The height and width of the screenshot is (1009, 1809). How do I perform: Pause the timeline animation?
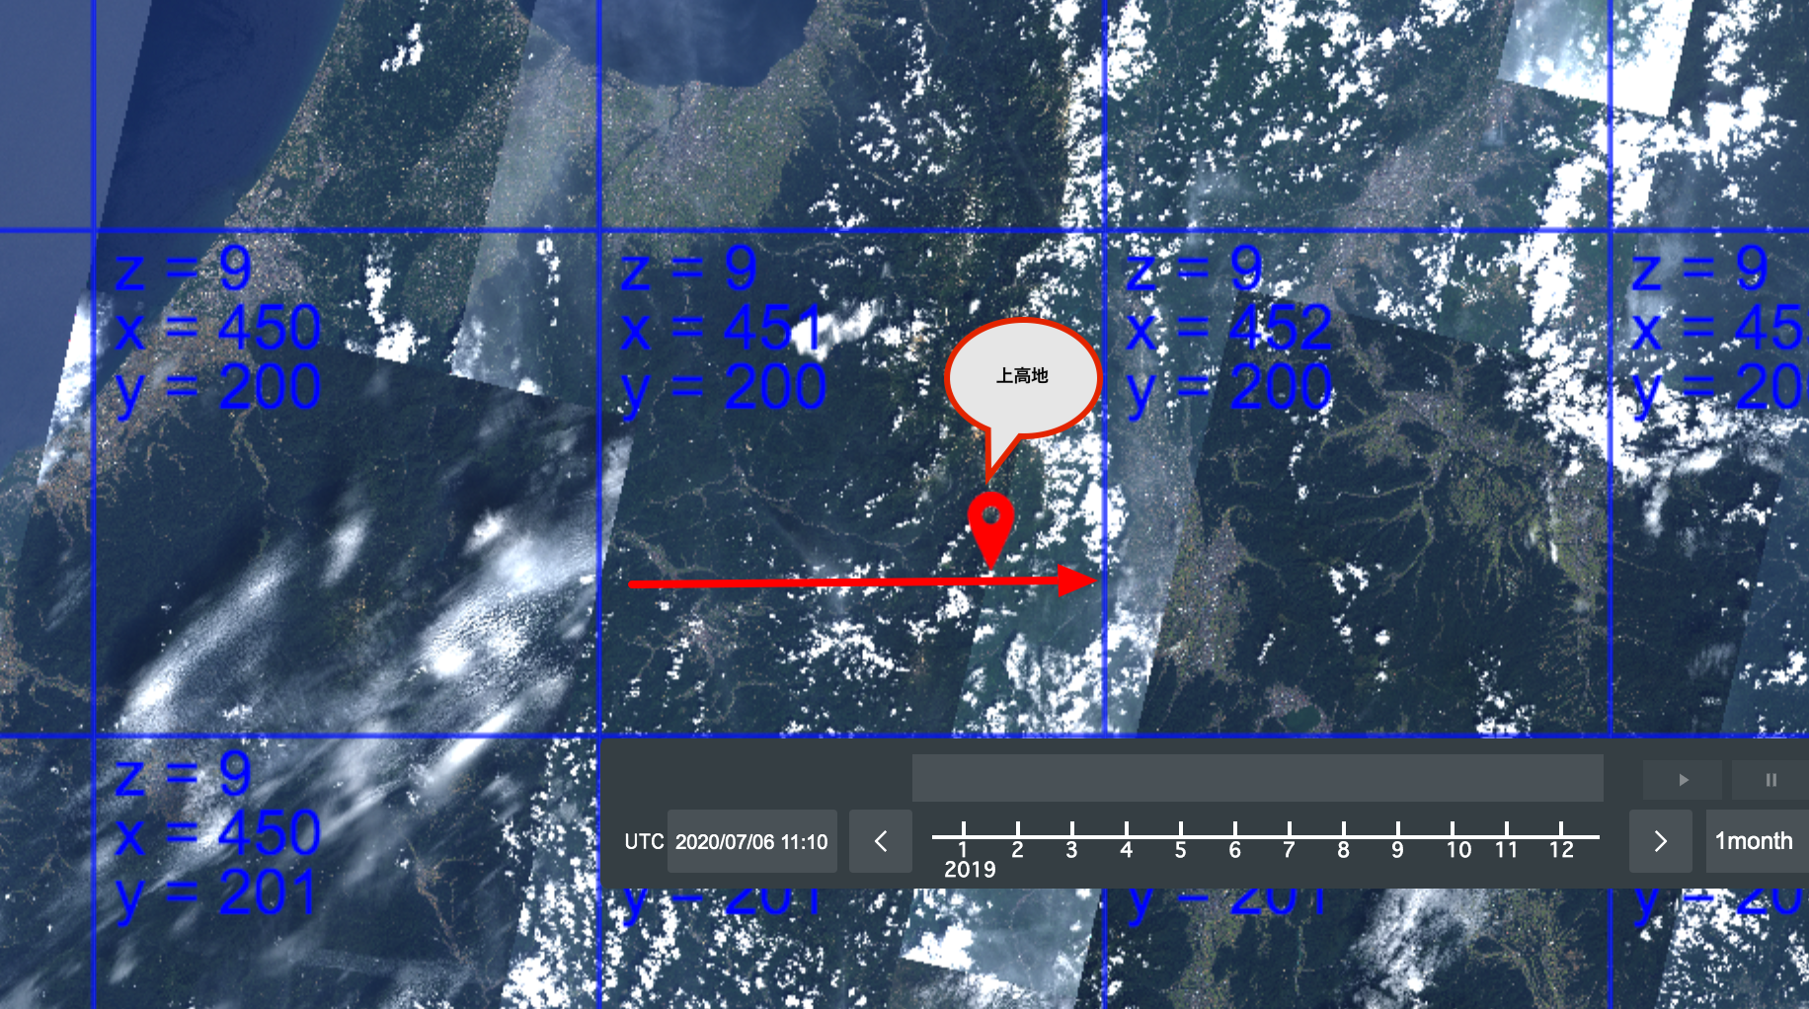click(x=1770, y=780)
